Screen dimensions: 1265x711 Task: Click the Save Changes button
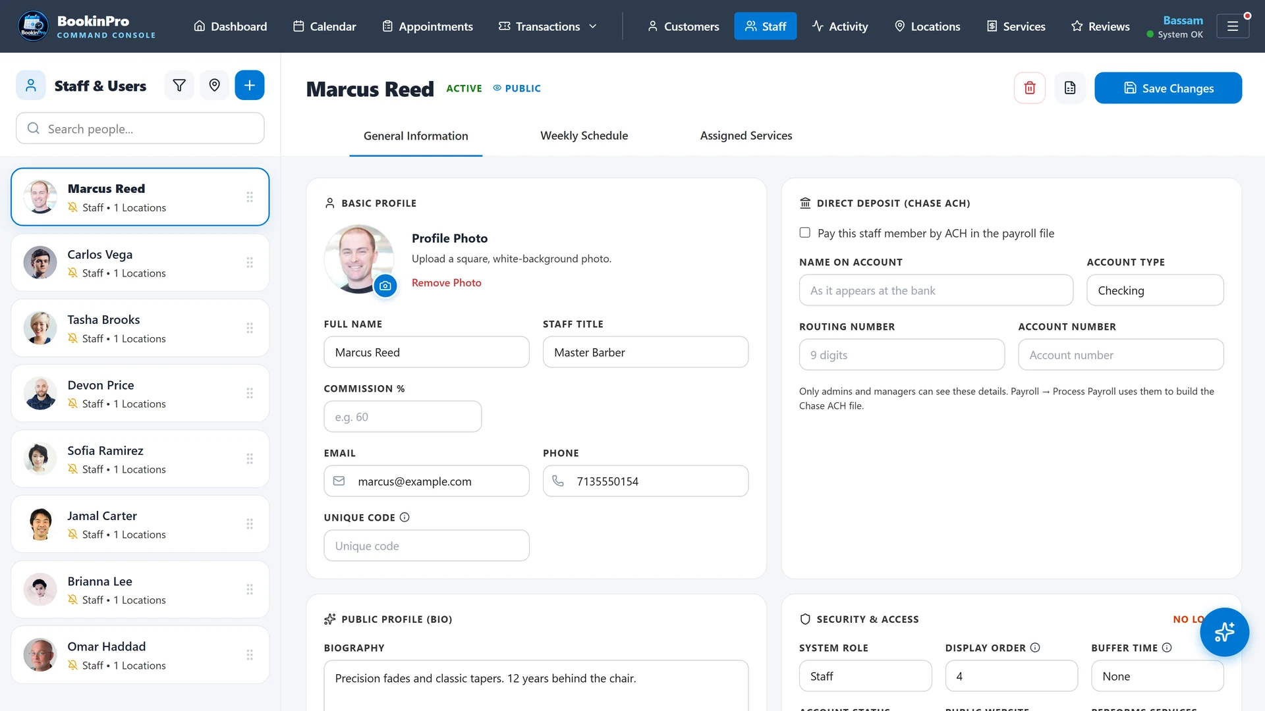pyautogui.click(x=1168, y=88)
